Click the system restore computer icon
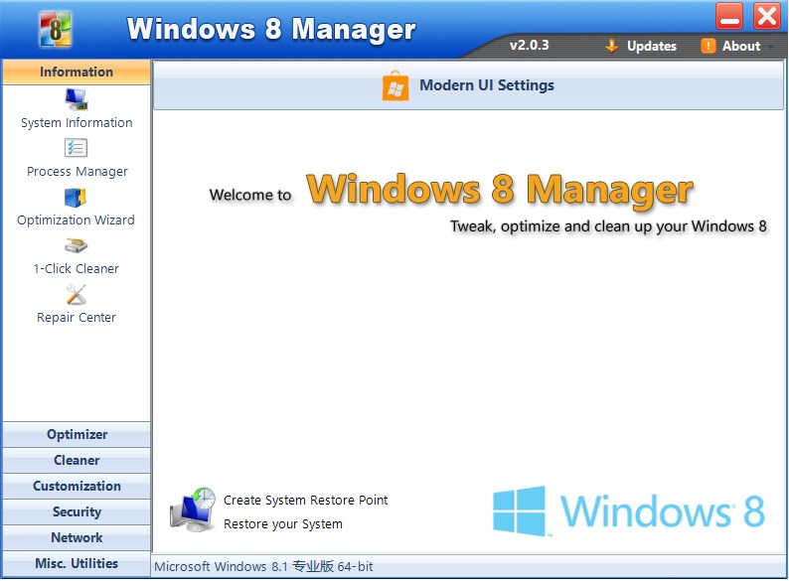The width and height of the screenshot is (789, 581). click(x=193, y=509)
